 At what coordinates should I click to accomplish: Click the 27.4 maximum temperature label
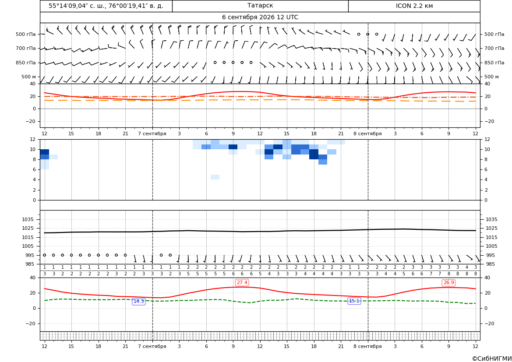pos(242,282)
